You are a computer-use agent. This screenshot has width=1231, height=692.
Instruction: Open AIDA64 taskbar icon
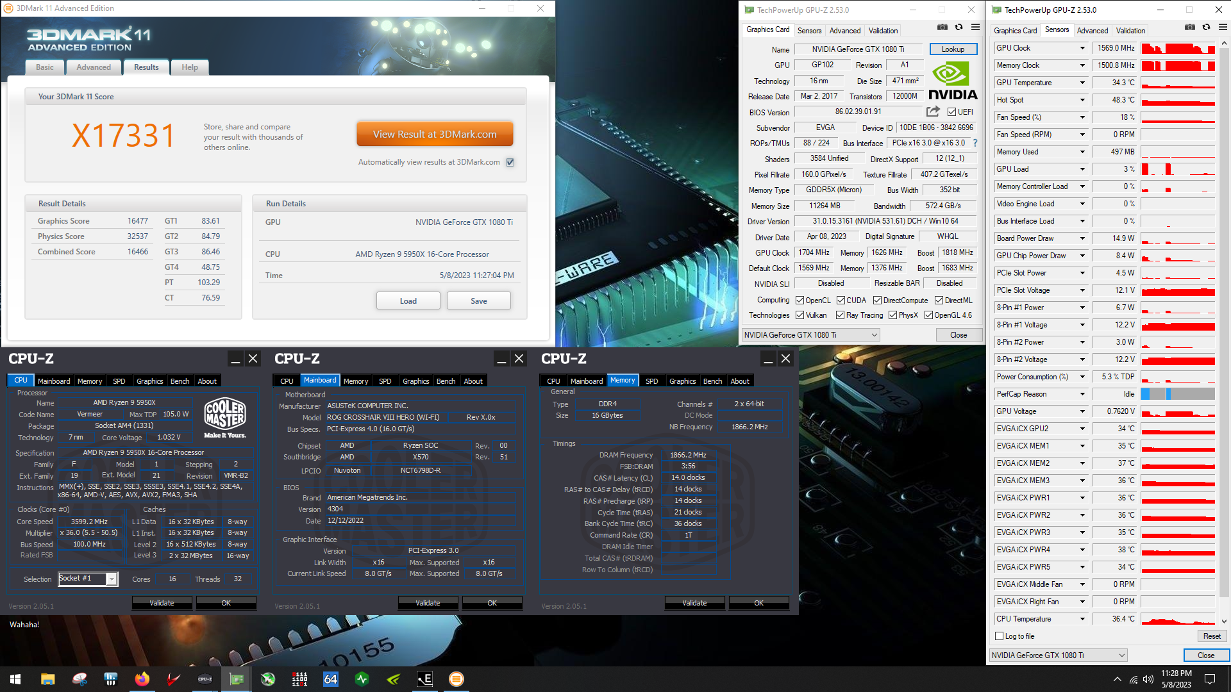[x=331, y=679]
